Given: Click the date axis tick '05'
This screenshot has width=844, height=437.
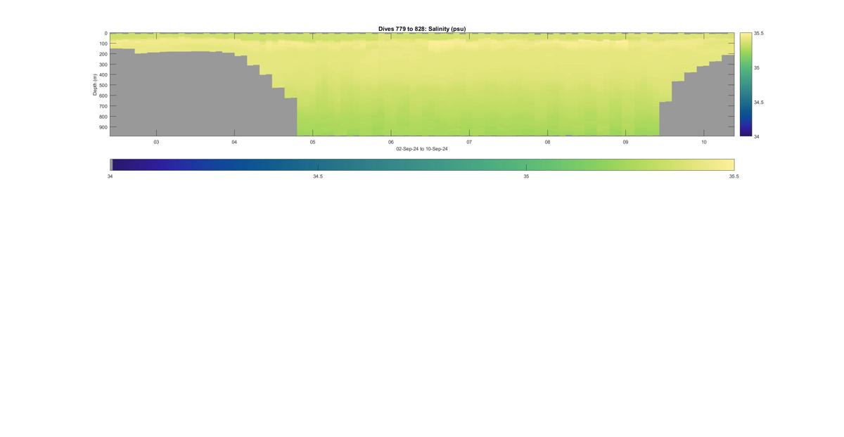Looking at the screenshot, I should (x=313, y=142).
